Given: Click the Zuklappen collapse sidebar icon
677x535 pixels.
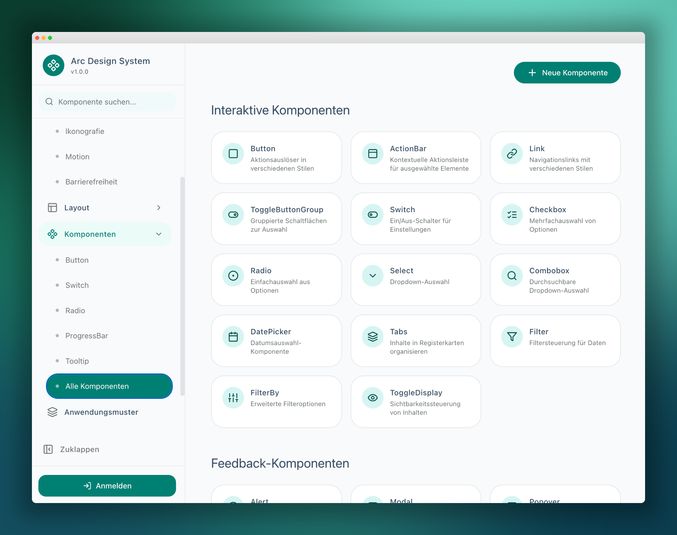Looking at the screenshot, I should (x=48, y=449).
